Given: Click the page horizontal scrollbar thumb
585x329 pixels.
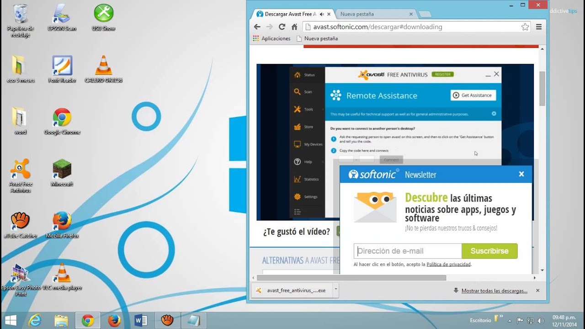Looking at the screenshot, I should click(x=351, y=278).
